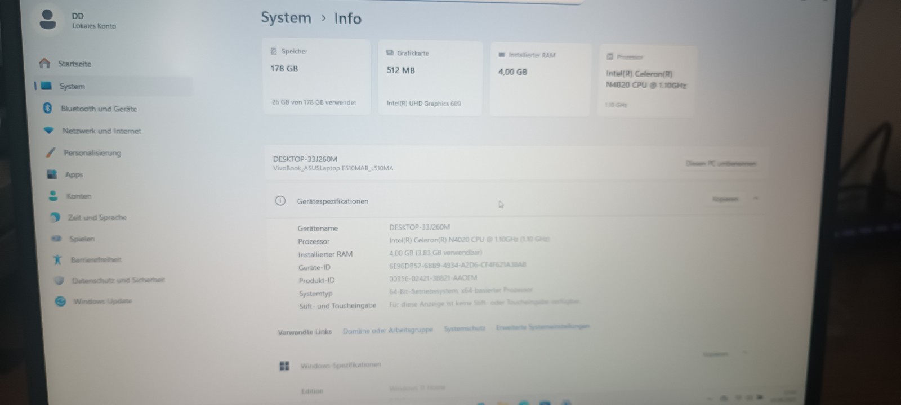901x405 pixels.
Task: Open Domäne oder Arbeitsgruppe link
Action: (388, 330)
